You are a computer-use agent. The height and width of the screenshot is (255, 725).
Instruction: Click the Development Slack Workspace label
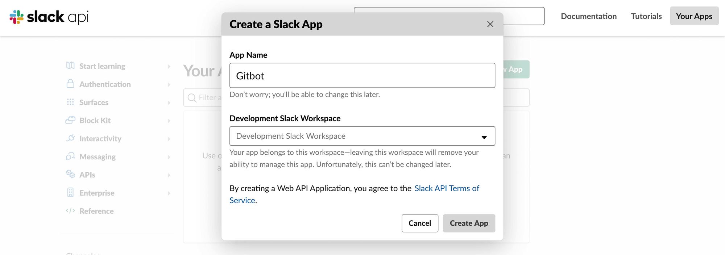(x=285, y=118)
